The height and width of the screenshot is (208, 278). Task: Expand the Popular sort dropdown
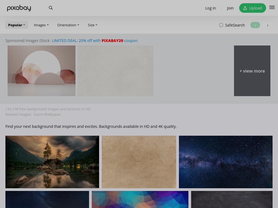[x=17, y=25]
